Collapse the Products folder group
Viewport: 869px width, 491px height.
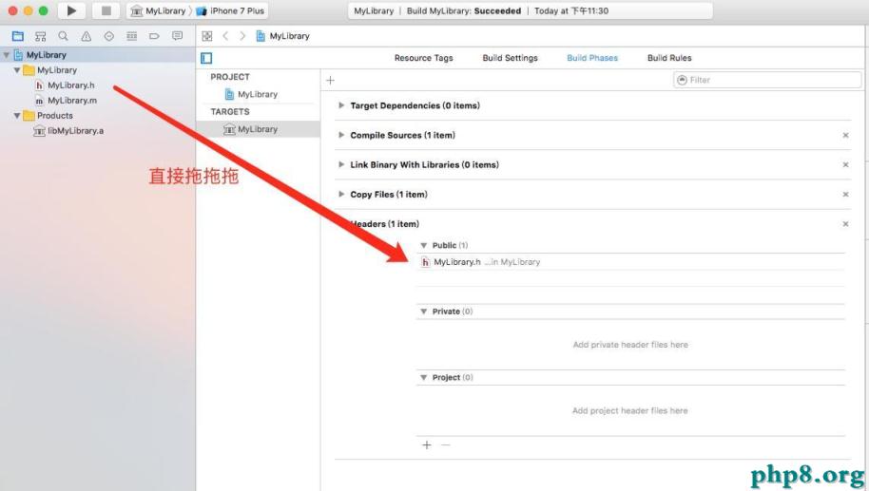(x=17, y=116)
